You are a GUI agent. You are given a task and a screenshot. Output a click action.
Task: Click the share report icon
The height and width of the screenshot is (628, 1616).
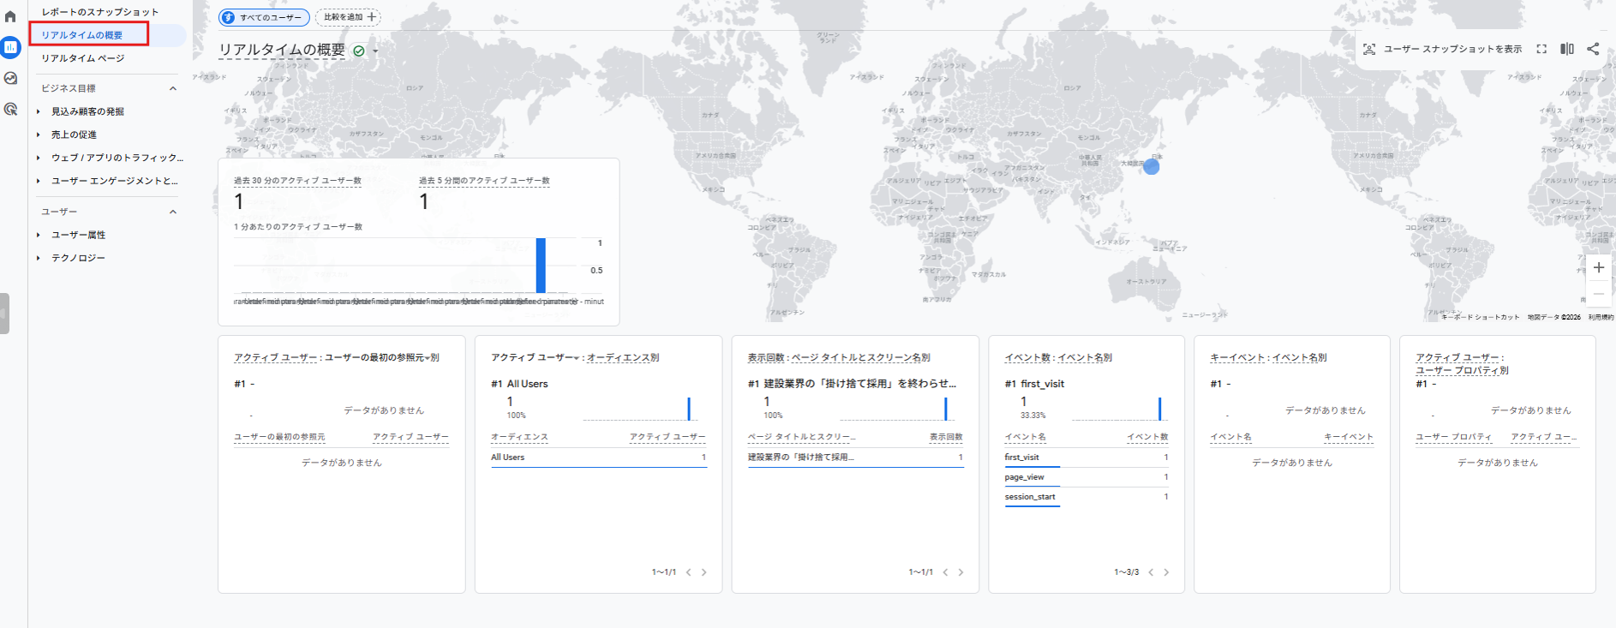[1593, 49]
